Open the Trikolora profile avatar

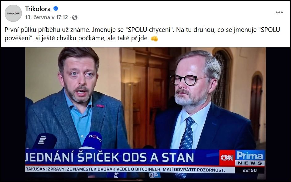pos(13,13)
